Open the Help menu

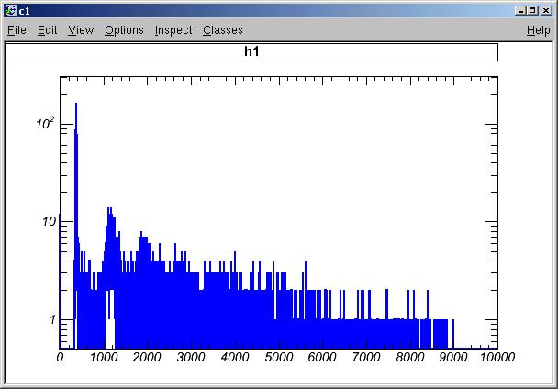pyautogui.click(x=539, y=30)
